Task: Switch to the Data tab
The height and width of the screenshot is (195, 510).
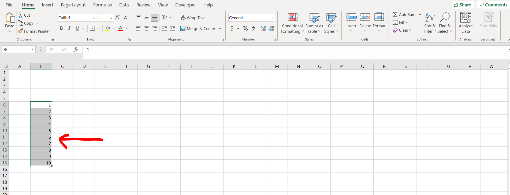Action: tap(124, 5)
